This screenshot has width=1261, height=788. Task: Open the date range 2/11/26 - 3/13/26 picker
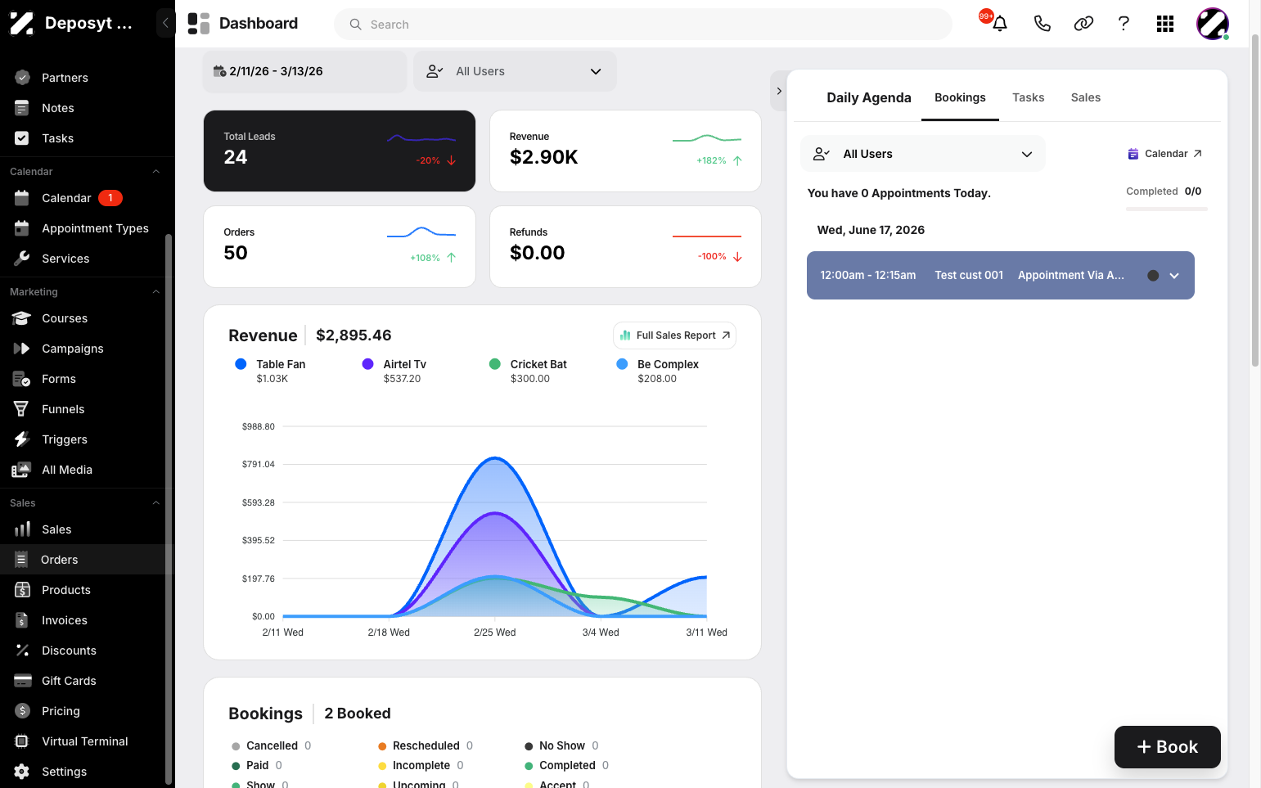pos(304,71)
